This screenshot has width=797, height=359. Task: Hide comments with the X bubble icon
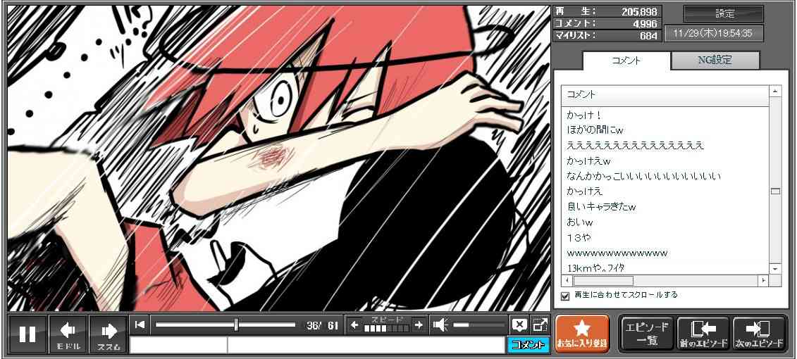[519, 325]
